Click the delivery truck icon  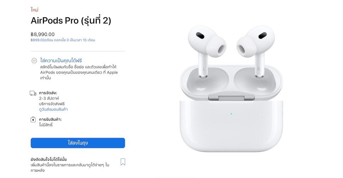point(33,93)
